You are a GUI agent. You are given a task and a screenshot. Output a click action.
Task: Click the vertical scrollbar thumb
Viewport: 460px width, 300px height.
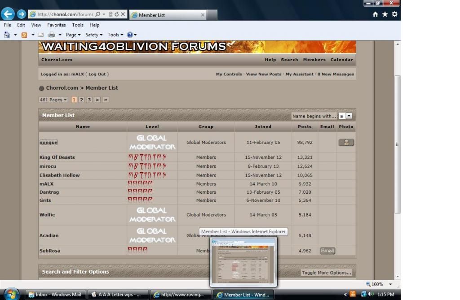[x=398, y=144]
